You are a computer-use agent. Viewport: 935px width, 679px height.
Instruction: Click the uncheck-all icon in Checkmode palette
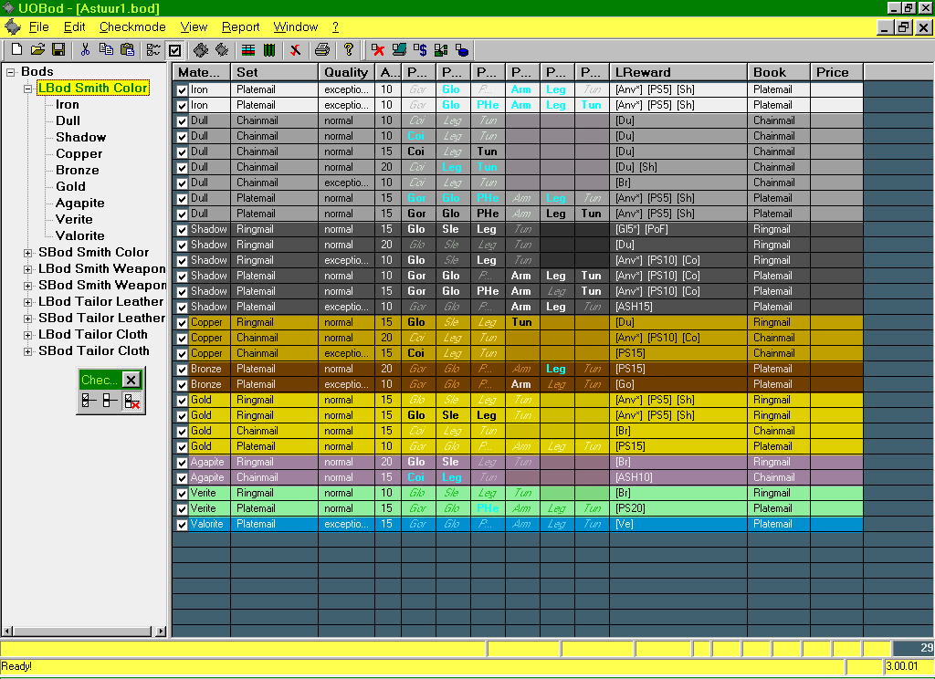(110, 401)
